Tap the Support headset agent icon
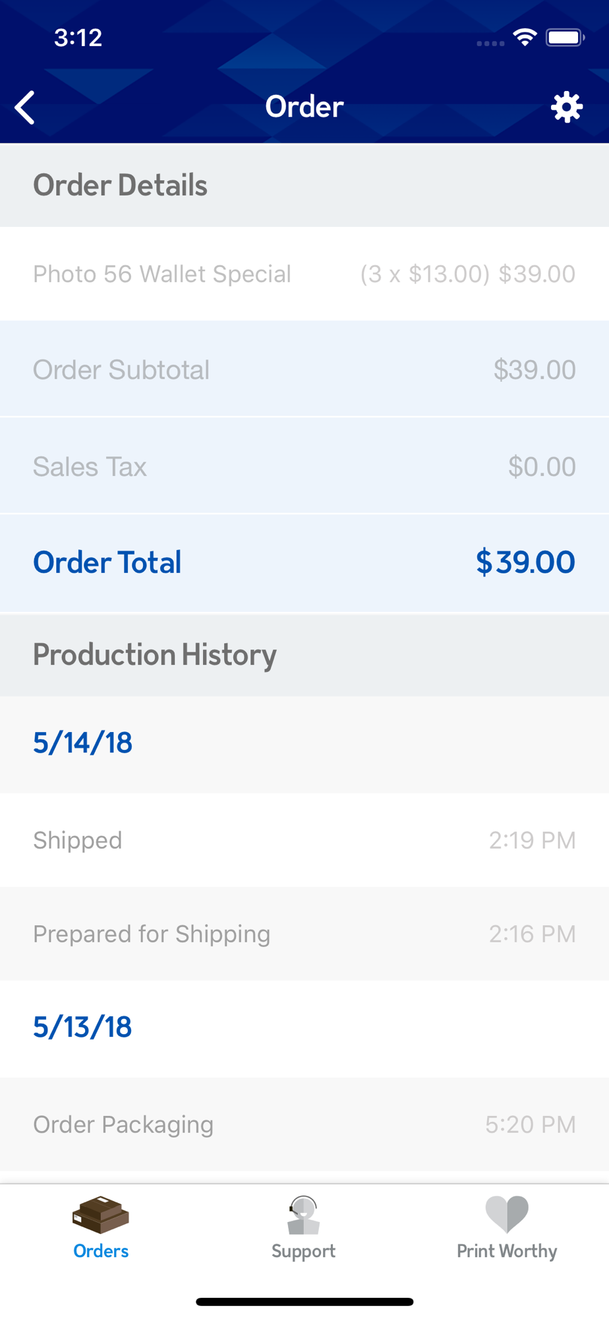This screenshot has height=1319, width=609. (x=303, y=1215)
